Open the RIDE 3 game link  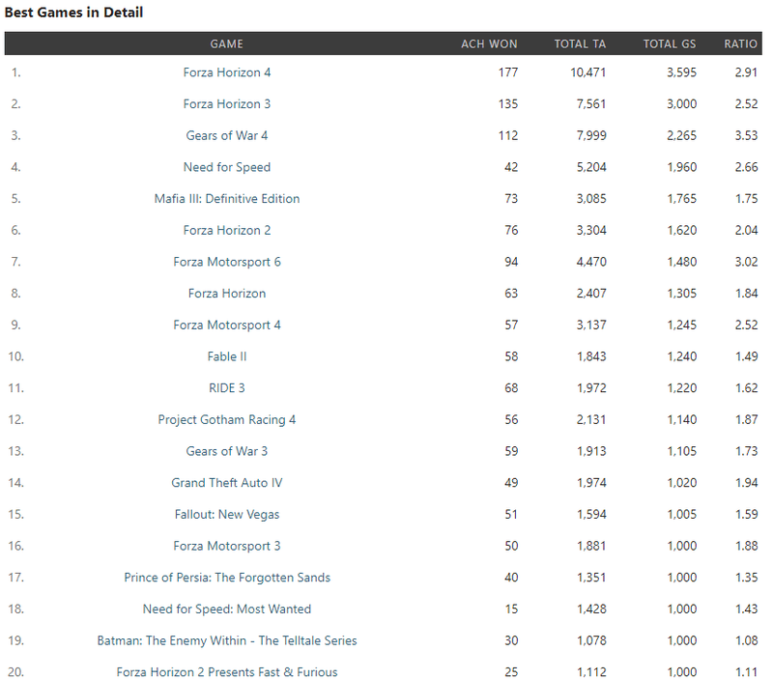click(227, 387)
